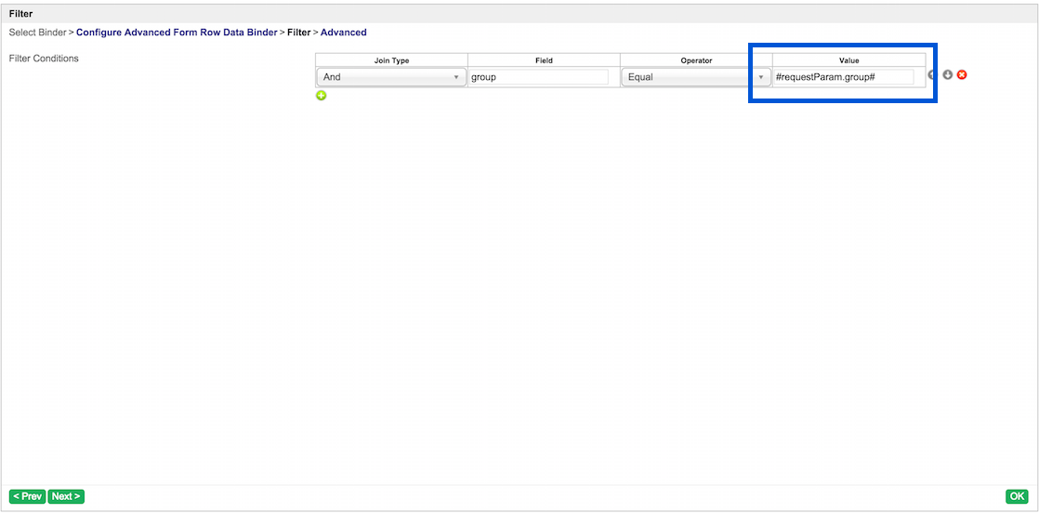Open the Join Type dropdown set to And
Image resolution: width=1039 pixels, height=513 pixels.
point(391,77)
